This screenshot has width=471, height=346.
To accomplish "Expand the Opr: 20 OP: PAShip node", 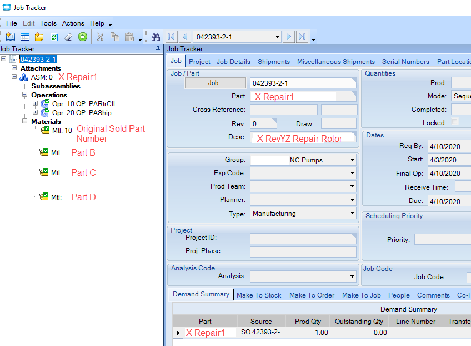I will coord(35,112).
